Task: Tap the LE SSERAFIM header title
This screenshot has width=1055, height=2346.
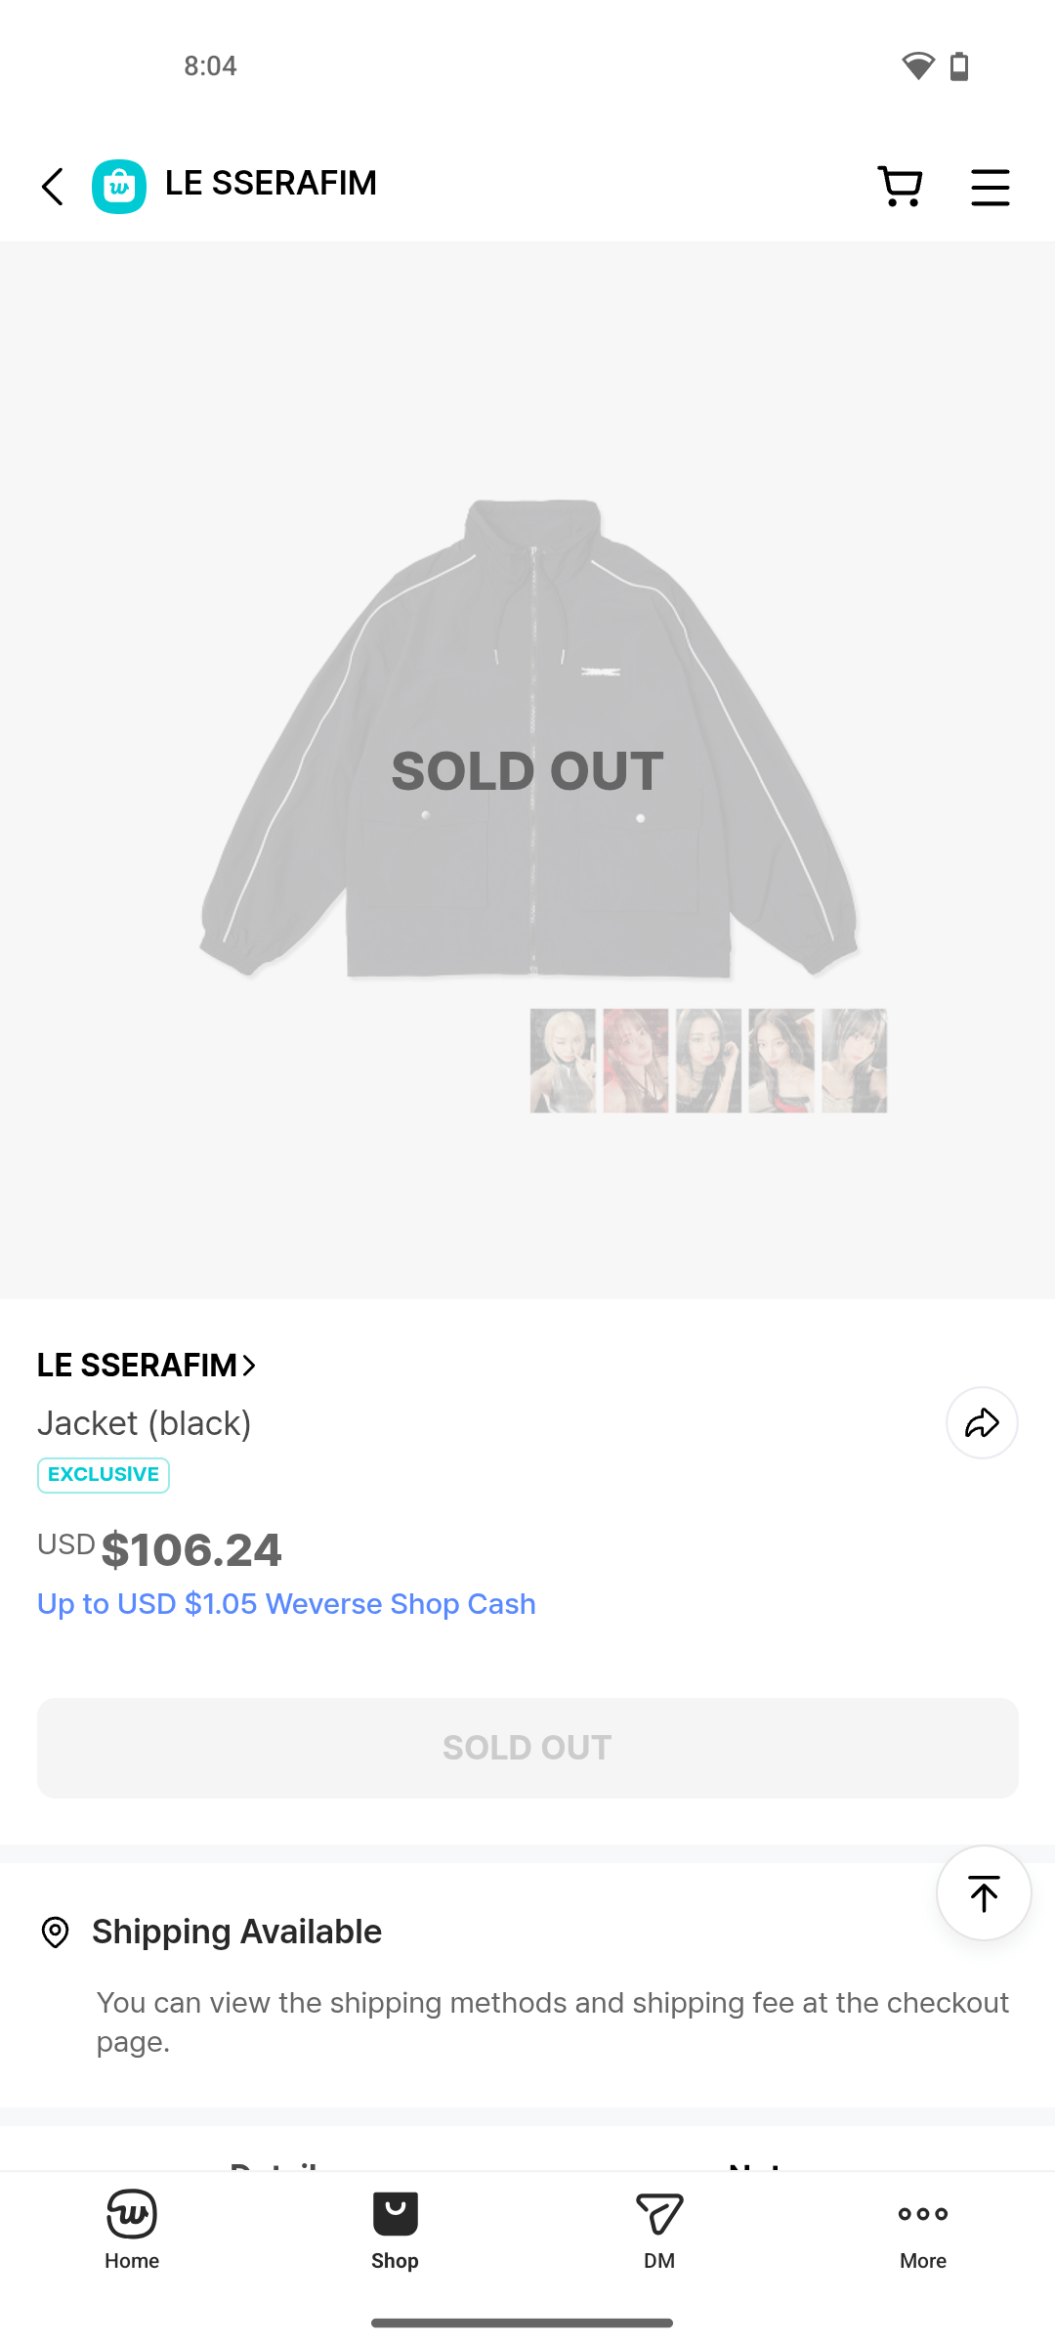Action: 271,184
